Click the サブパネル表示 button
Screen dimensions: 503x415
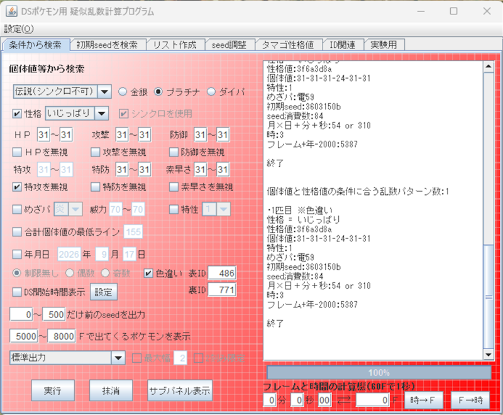(x=180, y=390)
